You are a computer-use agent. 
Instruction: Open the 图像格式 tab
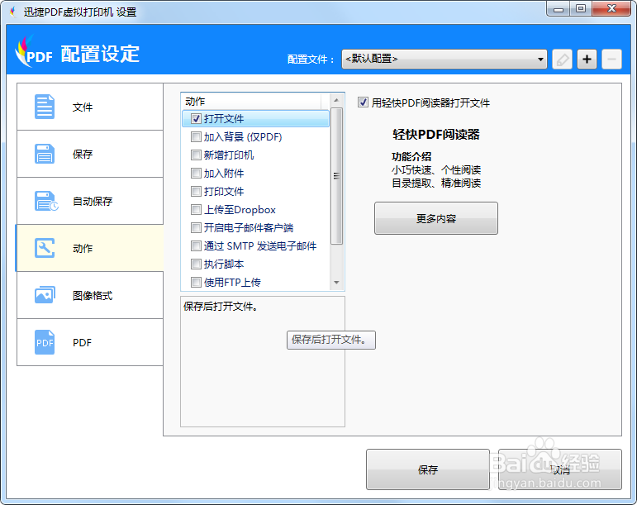point(90,295)
